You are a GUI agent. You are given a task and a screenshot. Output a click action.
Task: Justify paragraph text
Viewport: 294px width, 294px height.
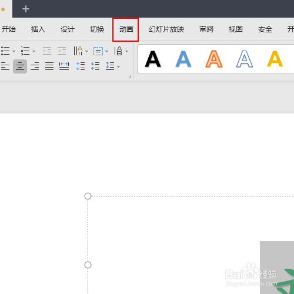49,66
